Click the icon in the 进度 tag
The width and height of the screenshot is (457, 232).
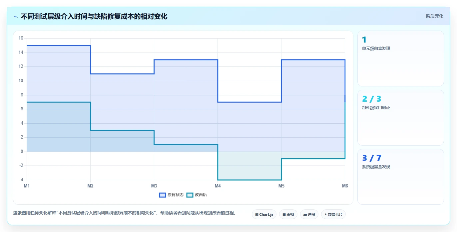point(305,215)
